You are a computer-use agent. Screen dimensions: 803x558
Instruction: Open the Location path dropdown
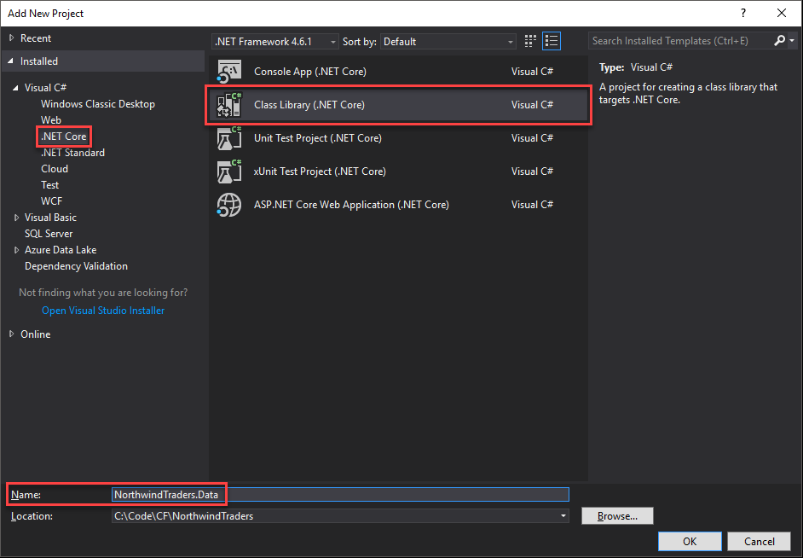click(563, 516)
